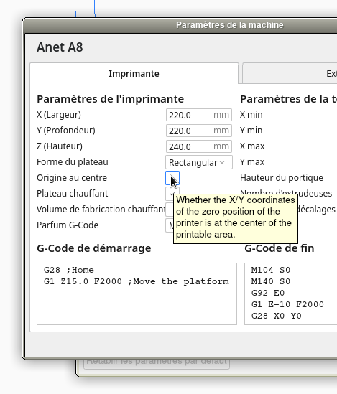Click the 'G28 ;Home' line in start G-code

pos(69,270)
